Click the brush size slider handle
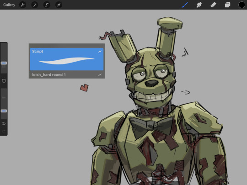This screenshot has width=247, height=185. click(4, 63)
